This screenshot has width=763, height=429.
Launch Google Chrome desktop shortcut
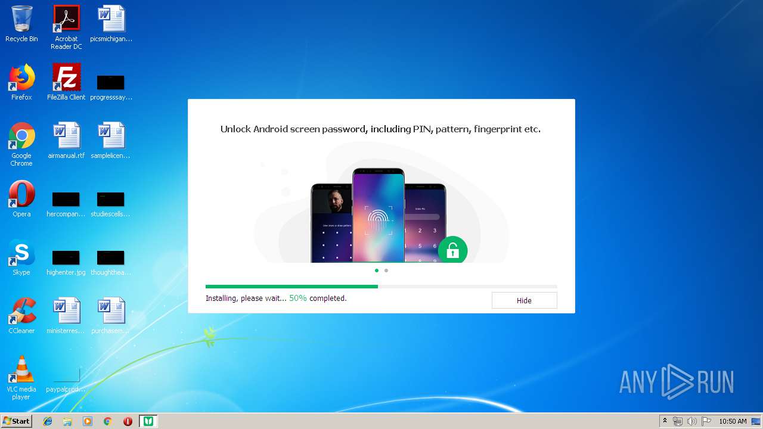[x=21, y=144]
